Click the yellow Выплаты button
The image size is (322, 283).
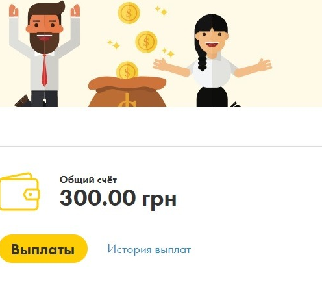43,249
